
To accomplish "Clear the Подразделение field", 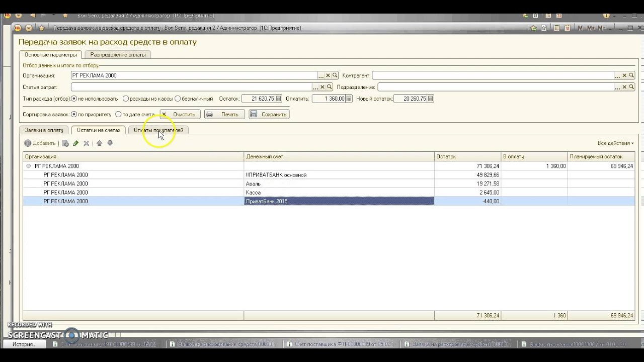I will (x=624, y=87).
